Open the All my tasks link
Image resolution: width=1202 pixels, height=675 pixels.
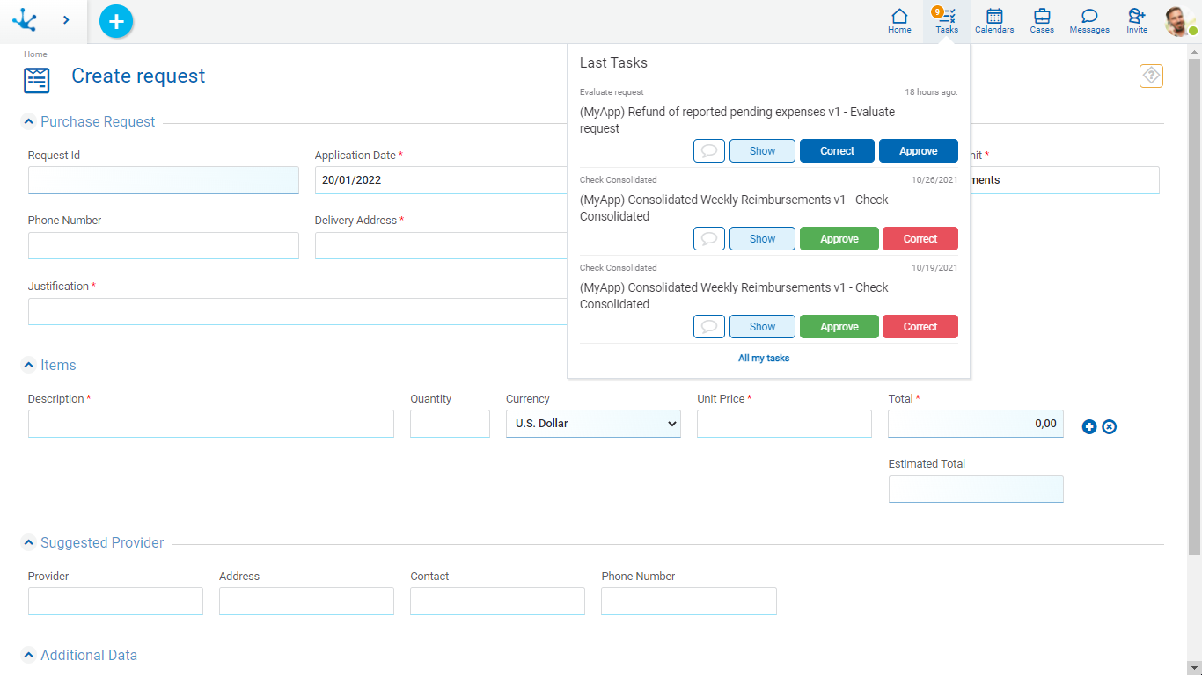(x=764, y=359)
